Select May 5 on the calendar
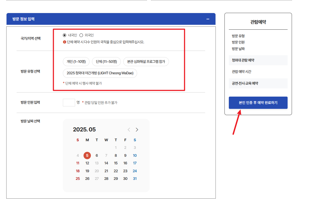311x200 pixels. pos(87,155)
